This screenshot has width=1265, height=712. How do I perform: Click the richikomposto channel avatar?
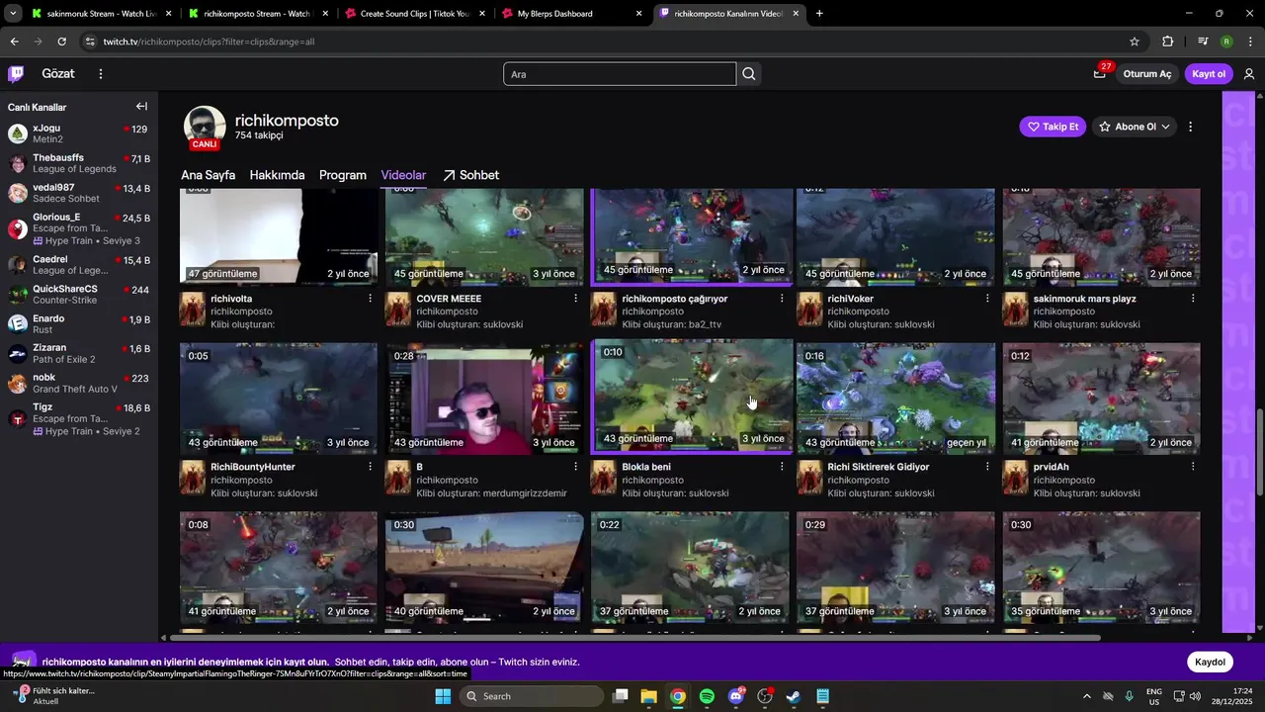coord(205,127)
